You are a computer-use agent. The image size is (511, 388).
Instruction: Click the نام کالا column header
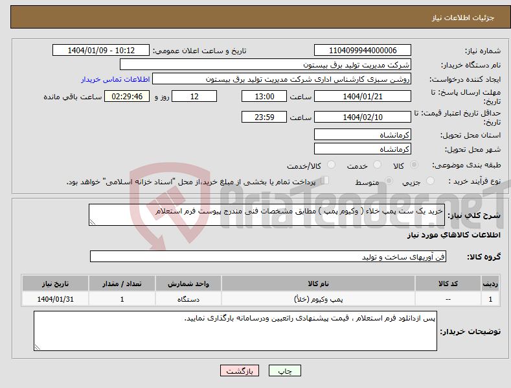click(x=318, y=284)
